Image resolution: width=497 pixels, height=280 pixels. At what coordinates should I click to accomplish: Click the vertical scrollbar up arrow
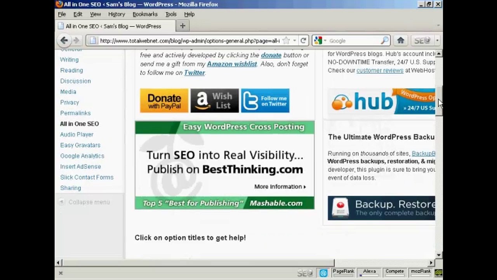[439, 54]
